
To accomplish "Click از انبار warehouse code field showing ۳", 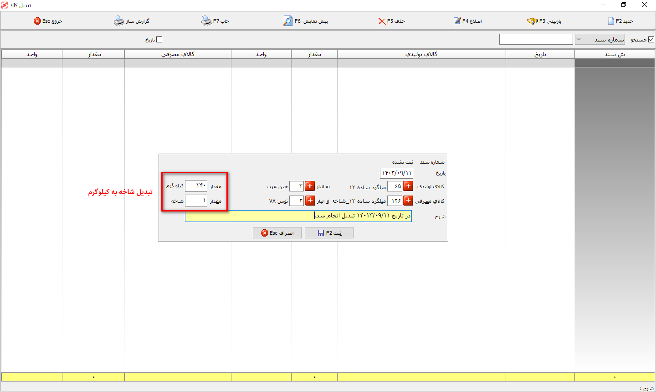I will click(296, 201).
